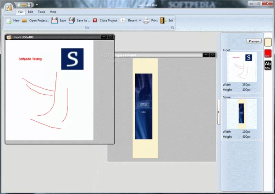The image size is (275, 194).
Task: Click the Front 350x400 window title
Action: pos(24,38)
